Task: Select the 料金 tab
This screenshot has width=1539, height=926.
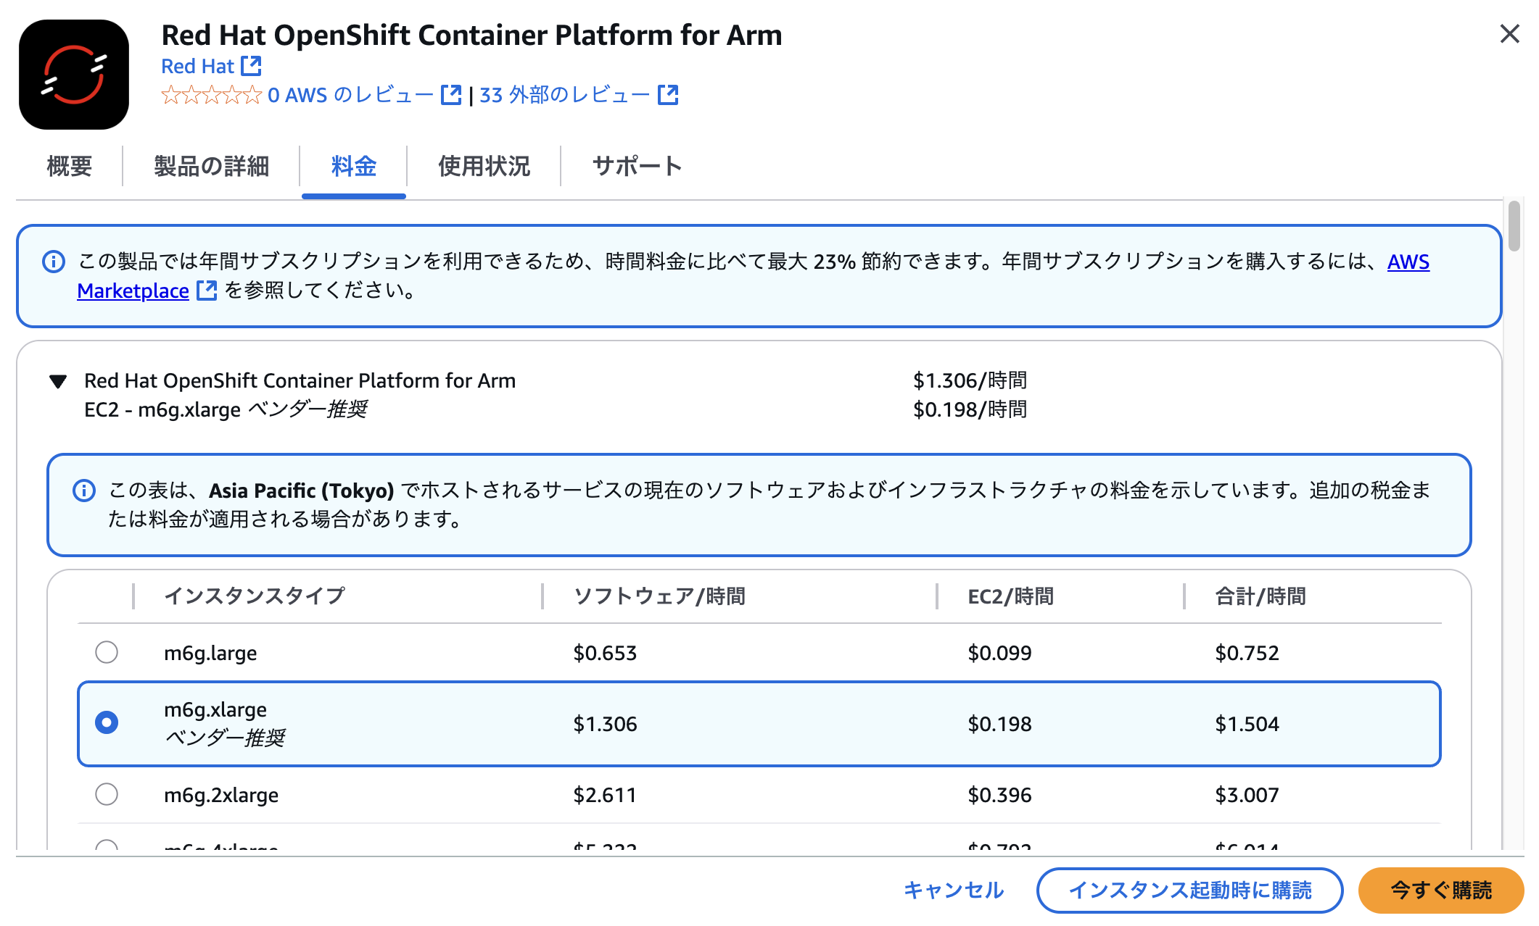Action: [x=353, y=166]
